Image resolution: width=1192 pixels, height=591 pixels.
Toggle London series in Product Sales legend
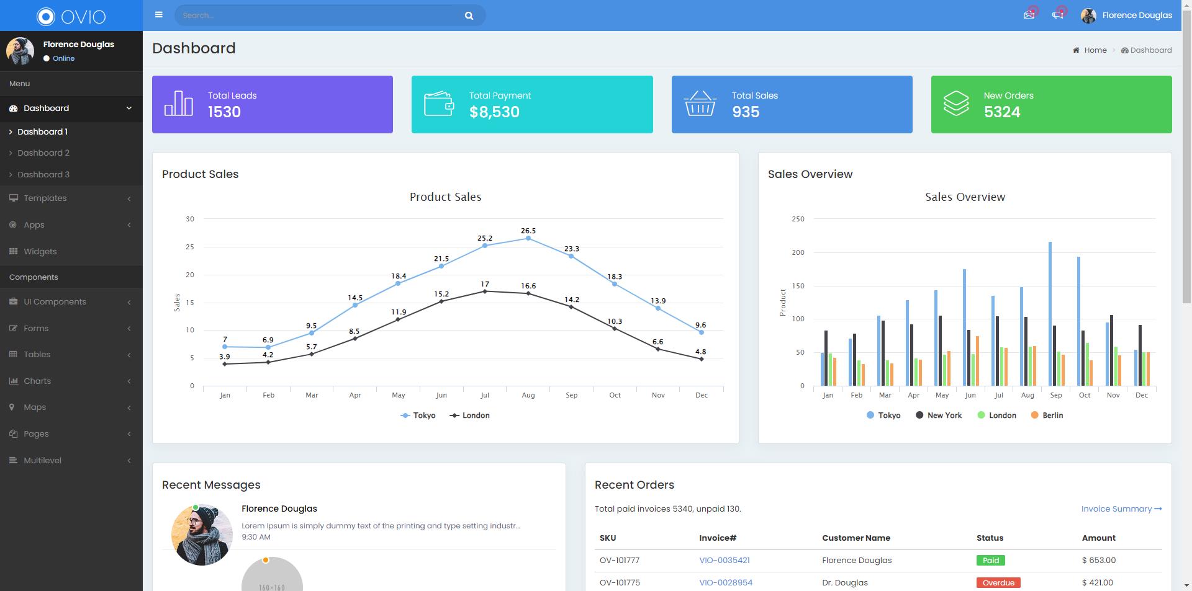pos(469,415)
